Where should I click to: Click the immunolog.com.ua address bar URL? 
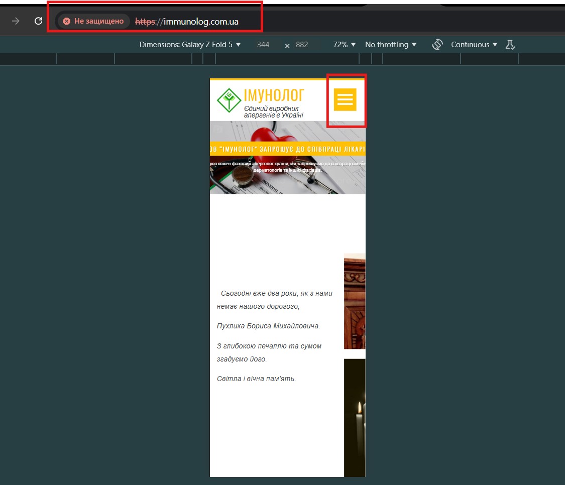click(201, 22)
